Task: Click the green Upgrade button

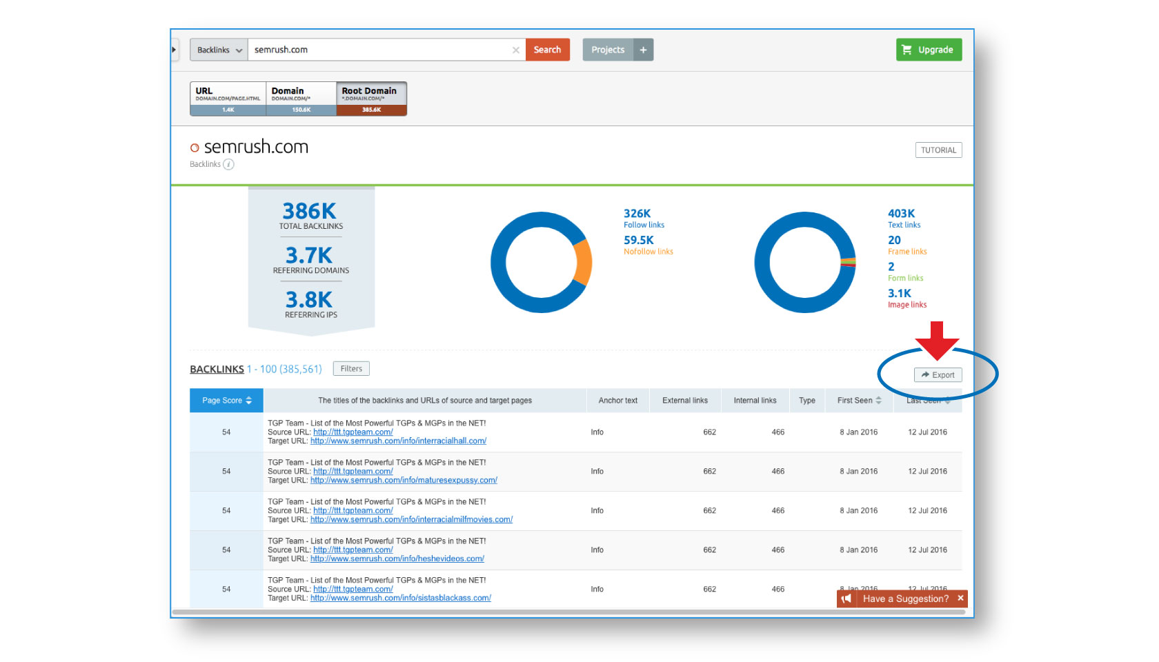Action: [x=929, y=50]
